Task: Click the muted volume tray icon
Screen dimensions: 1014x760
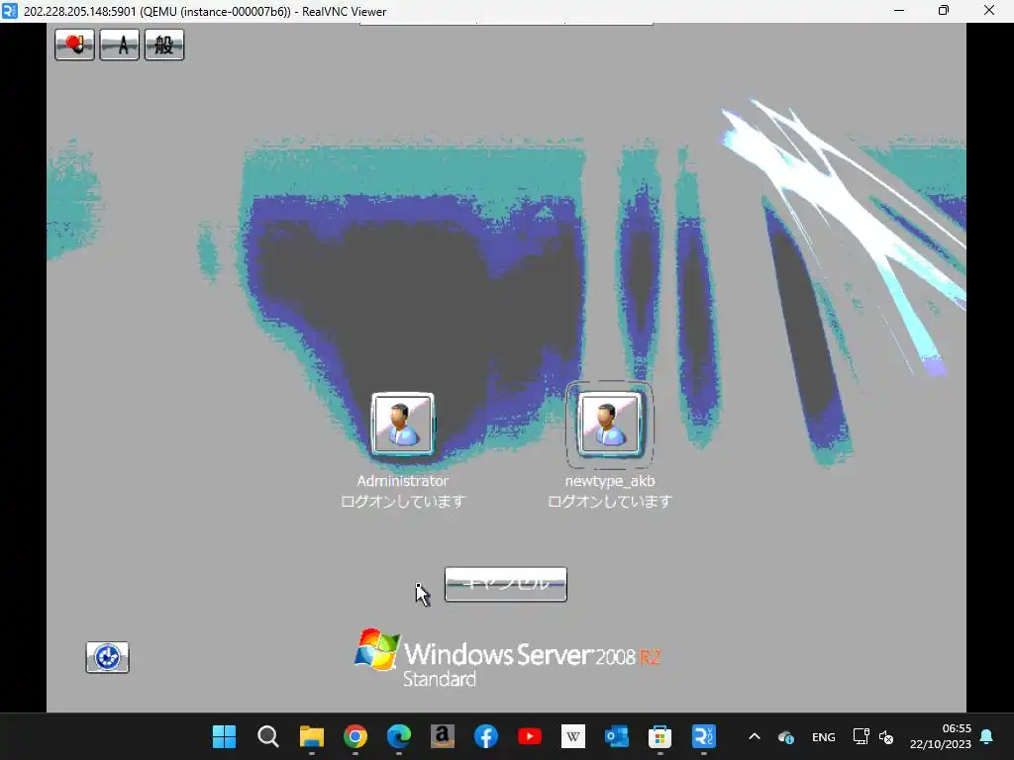Action: (886, 736)
